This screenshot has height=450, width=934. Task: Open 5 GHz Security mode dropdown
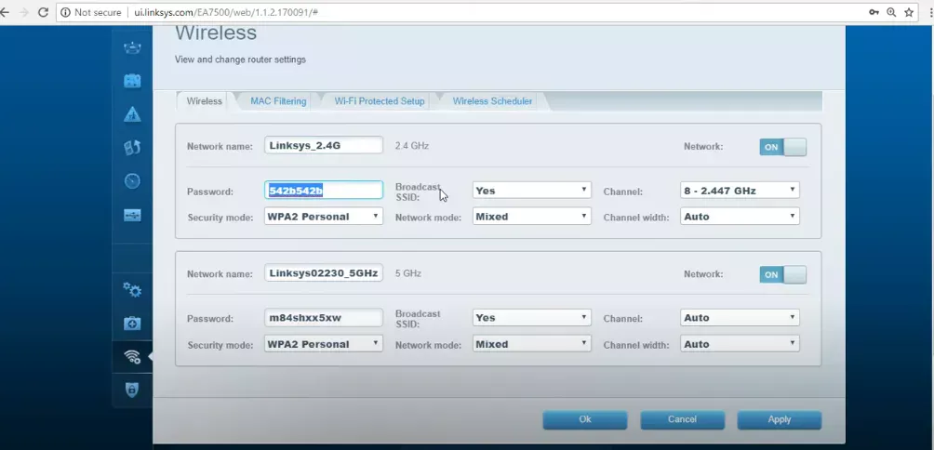(x=324, y=344)
